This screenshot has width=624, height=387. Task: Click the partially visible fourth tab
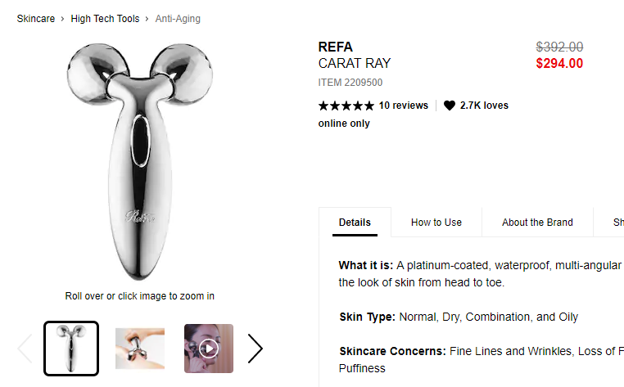pyautogui.click(x=617, y=222)
